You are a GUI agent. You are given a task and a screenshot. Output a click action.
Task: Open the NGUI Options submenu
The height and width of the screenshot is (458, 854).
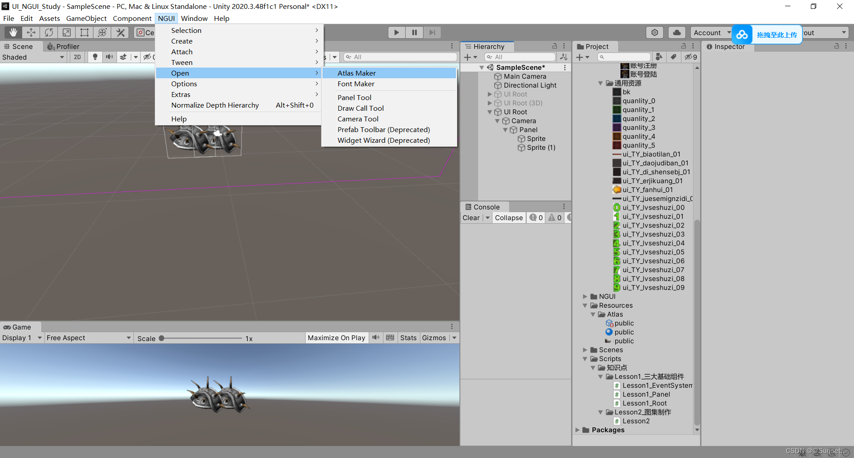tap(239, 84)
